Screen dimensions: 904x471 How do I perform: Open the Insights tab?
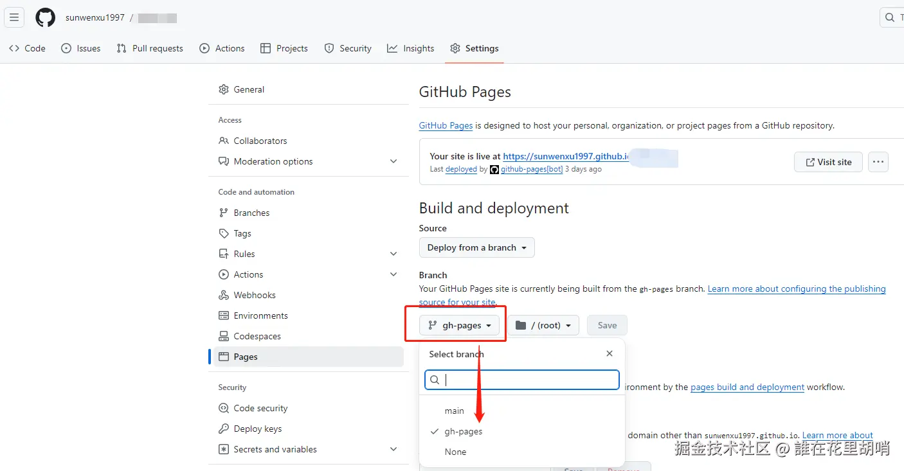point(411,48)
